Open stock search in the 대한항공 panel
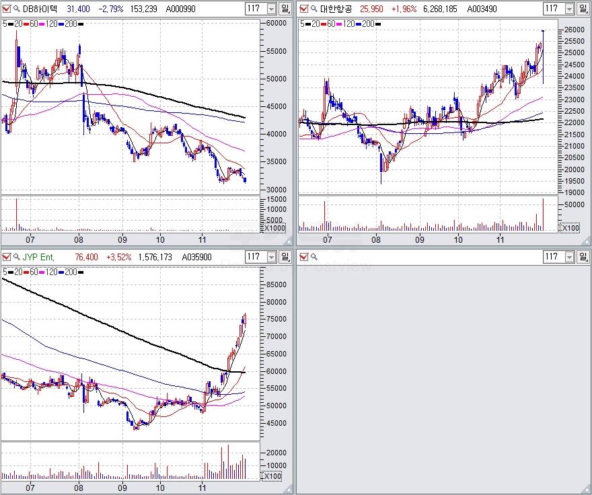Image resolution: width=592 pixels, height=495 pixels. (313, 9)
